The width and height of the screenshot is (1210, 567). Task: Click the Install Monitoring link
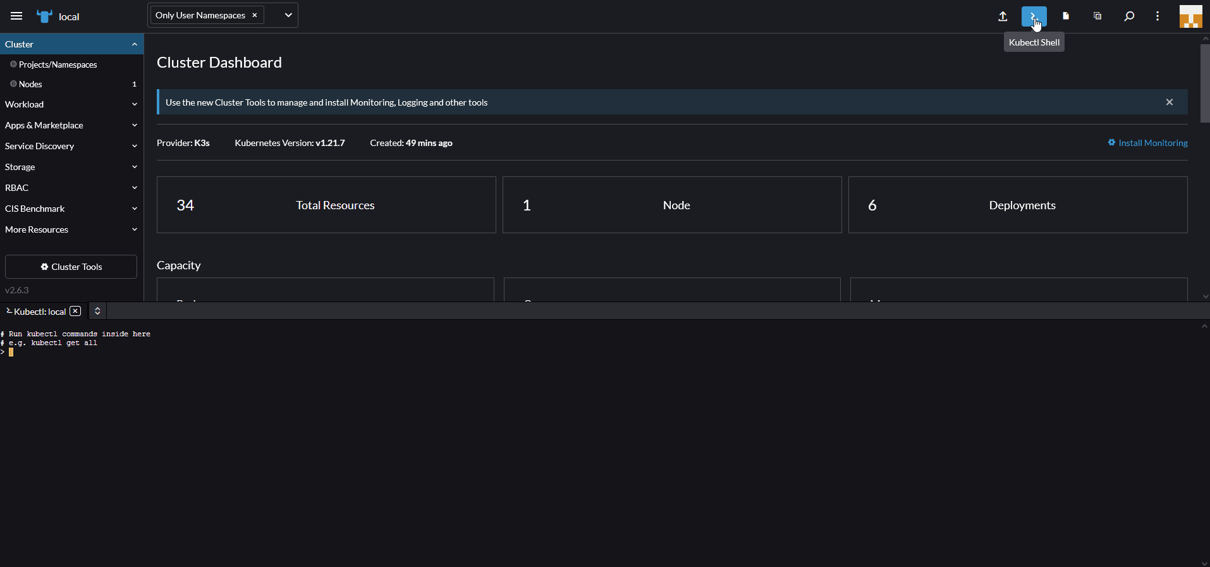[x=1152, y=143]
